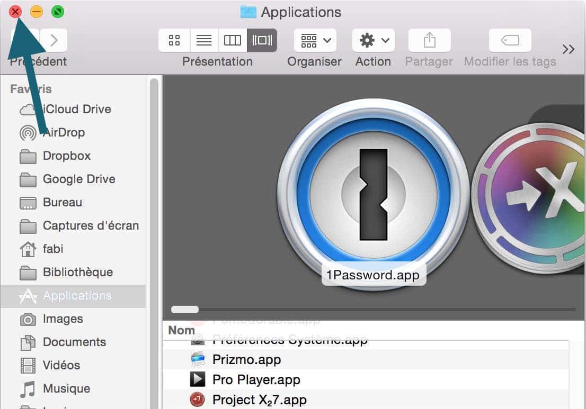Click the green full-screen button
Viewport: 586px width, 409px height.
coord(58,12)
